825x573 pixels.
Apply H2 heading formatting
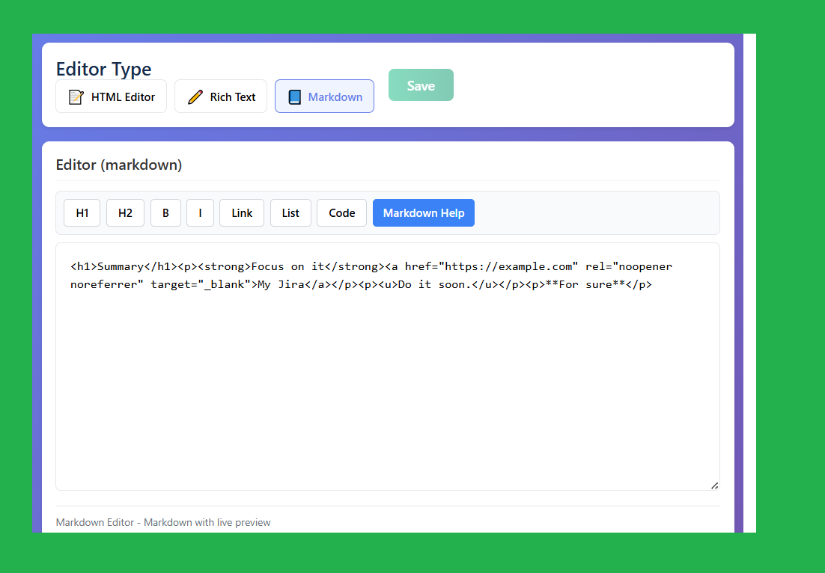pos(125,212)
